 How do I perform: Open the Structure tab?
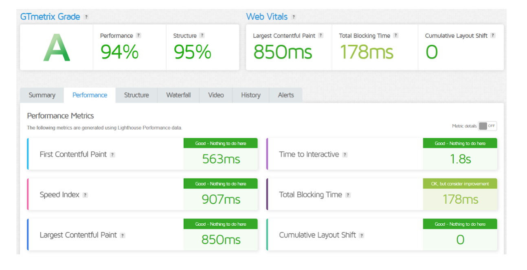(136, 95)
